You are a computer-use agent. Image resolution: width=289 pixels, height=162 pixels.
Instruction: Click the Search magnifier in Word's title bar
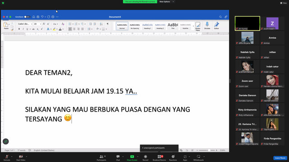220,17
